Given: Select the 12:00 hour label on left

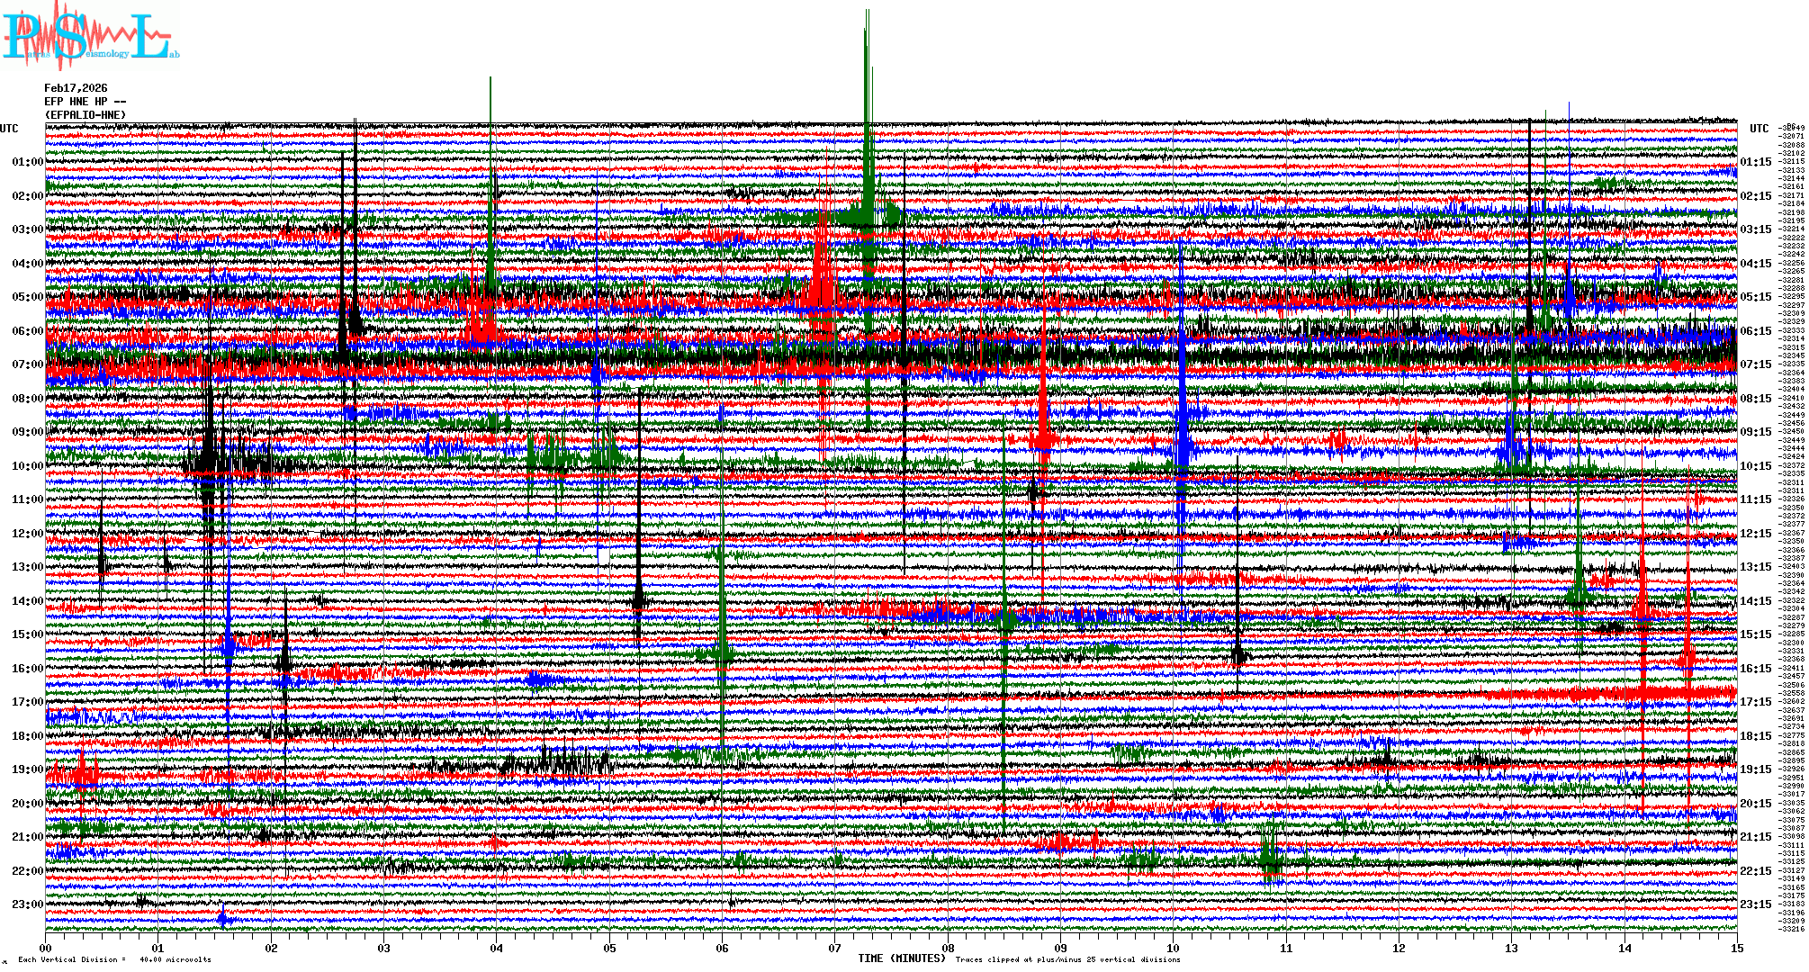Looking at the screenshot, I should 27,534.
